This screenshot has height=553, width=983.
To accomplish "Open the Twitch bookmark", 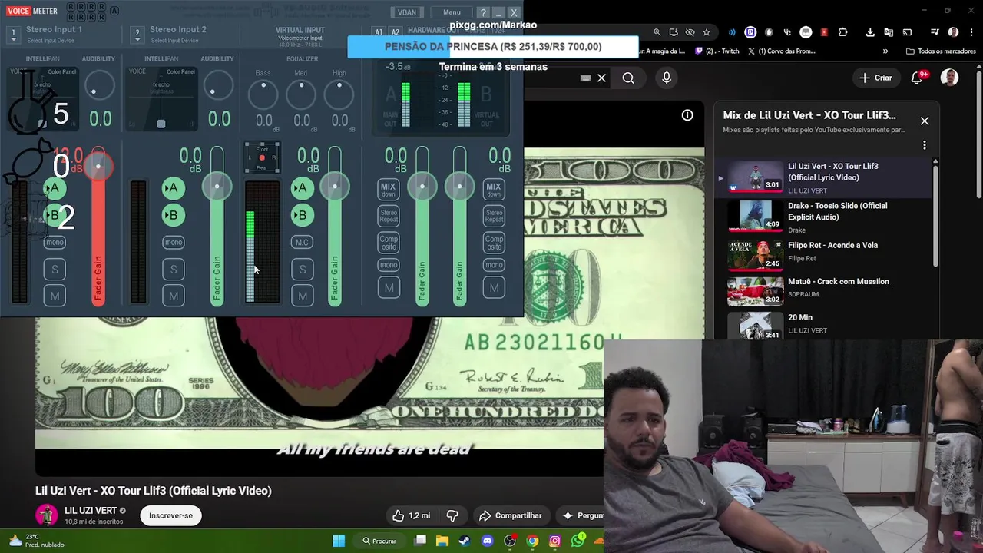I will (717, 51).
